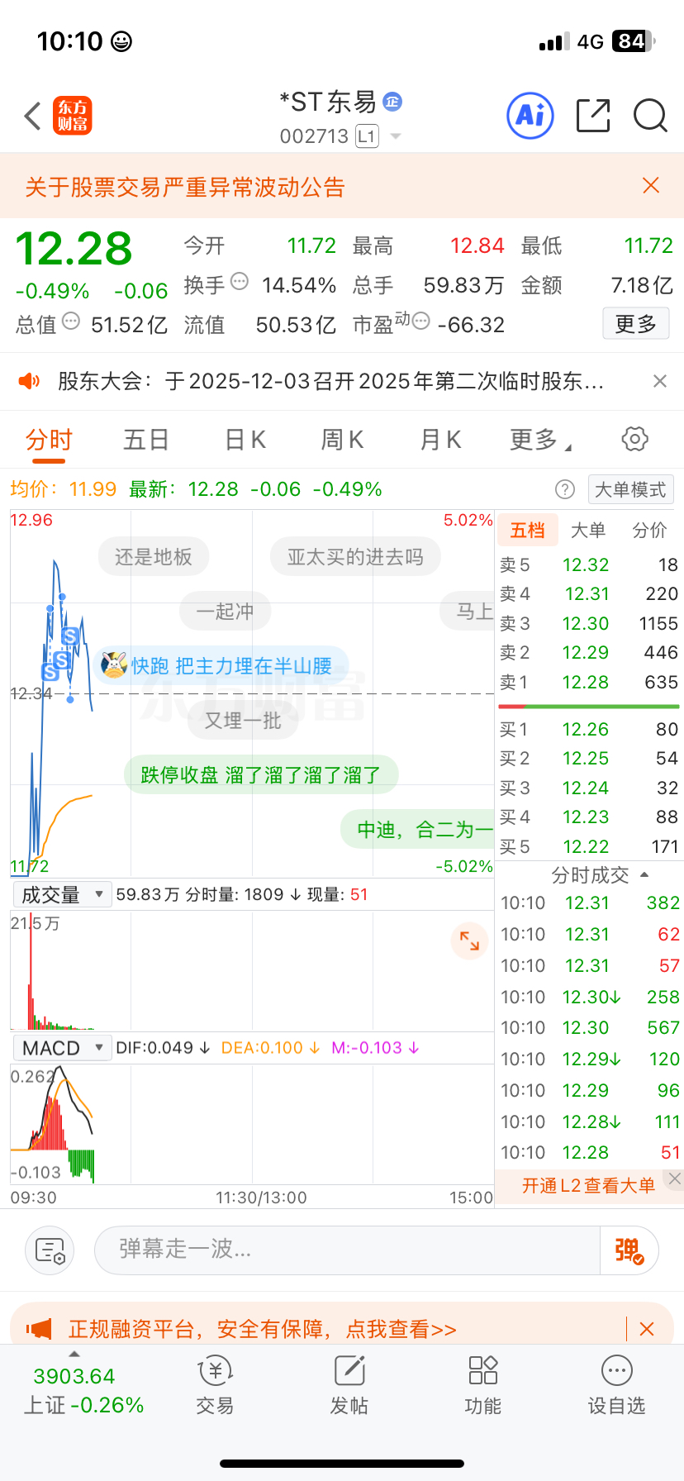This screenshot has width=684, height=1481.
Task: Open the 东方财富 logo home
Action: (x=73, y=116)
